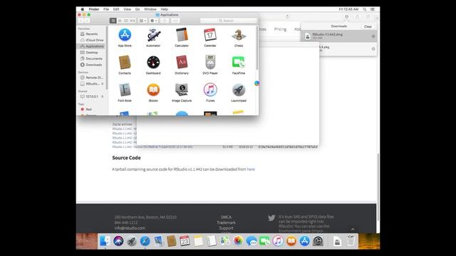
Task: Open iTunes in the Applications folder
Action: (x=210, y=90)
